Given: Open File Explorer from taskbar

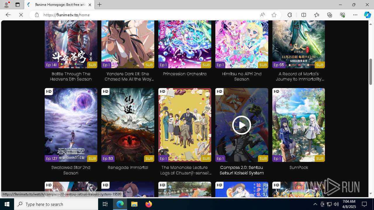Looking at the screenshot, I should [x=134, y=204].
